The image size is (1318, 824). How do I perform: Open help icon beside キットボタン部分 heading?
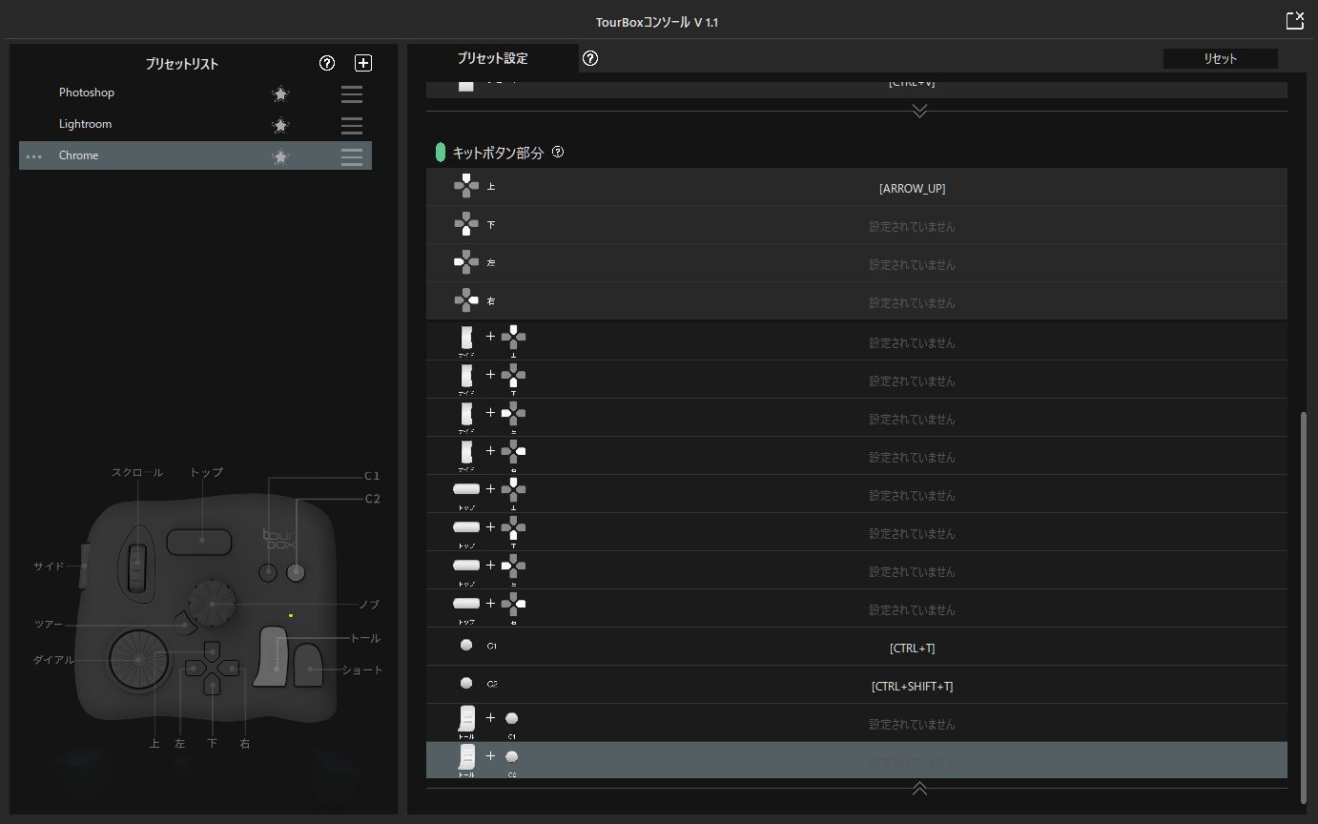[558, 152]
